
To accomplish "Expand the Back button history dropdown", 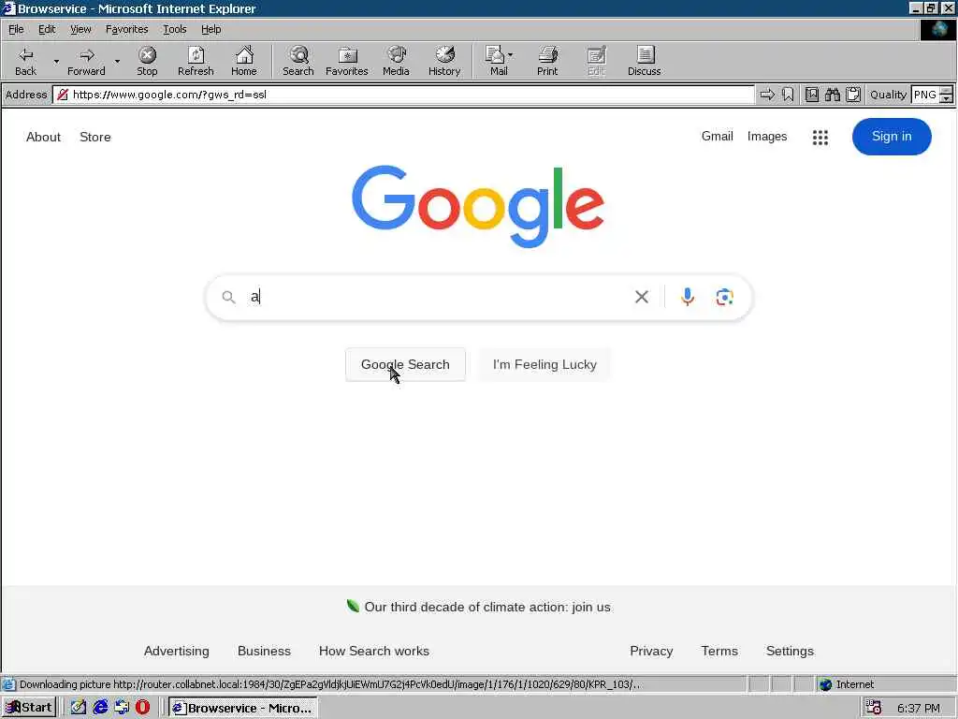I will tap(56, 61).
